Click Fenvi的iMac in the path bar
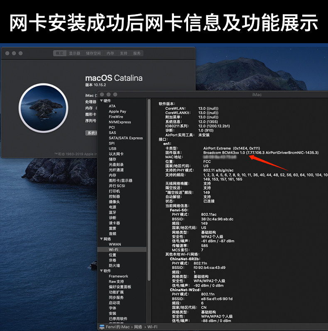328x331 pixels. 117,327
